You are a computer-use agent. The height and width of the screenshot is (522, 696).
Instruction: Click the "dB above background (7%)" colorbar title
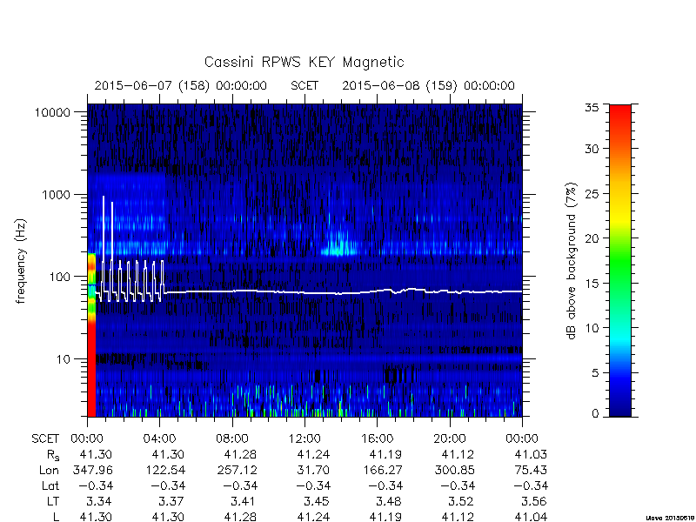pyautogui.click(x=572, y=261)
